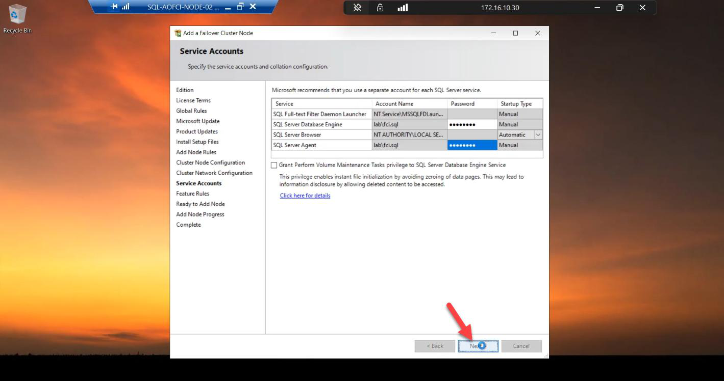
Task: Select SQL Server Database Engine service cell
Action: (x=321, y=124)
